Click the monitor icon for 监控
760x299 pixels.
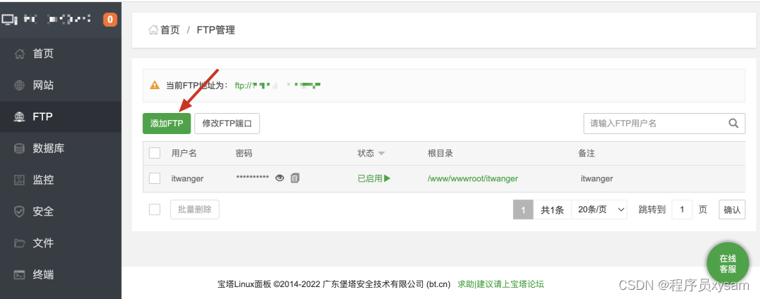[x=20, y=180]
